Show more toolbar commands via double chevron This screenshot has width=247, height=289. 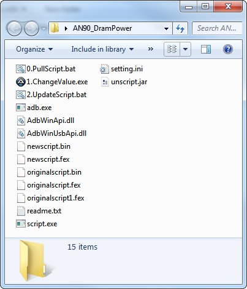tap(151, 49)
